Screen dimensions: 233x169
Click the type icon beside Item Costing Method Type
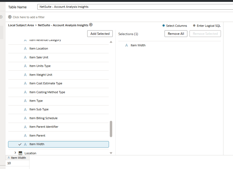tap(25, 92)
